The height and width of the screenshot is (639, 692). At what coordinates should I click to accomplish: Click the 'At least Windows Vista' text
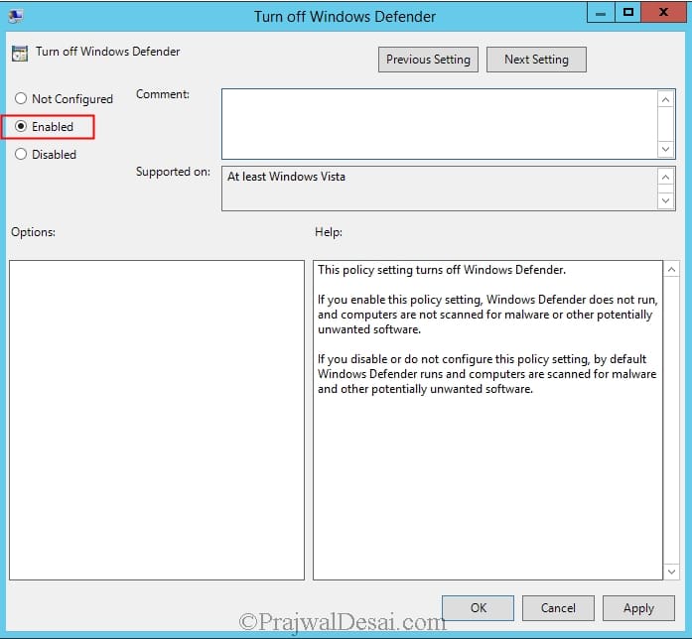[286, 177]
